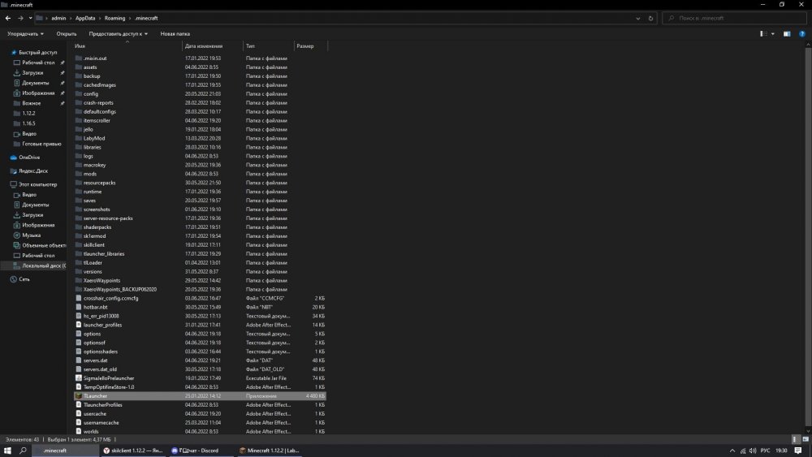Image resolution: width=812 pixels, height=457 pixels.
Task: Open sidebar 1.12.2 folder
Action: click(x=28, y=113)
